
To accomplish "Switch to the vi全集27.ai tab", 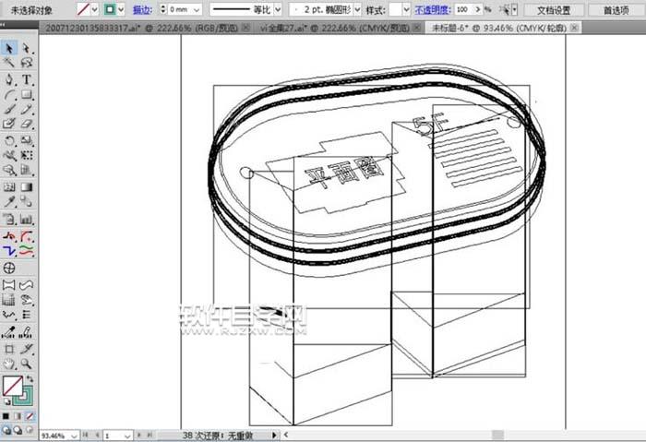I will pyautogui.click(x=334, y=28).
